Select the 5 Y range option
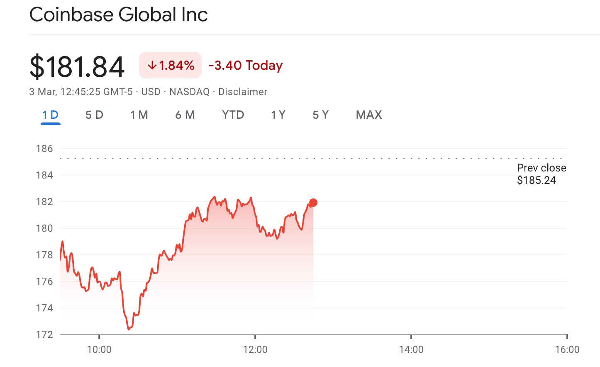The width and height of the screenshot is (600, 367). tap(320, 115)
